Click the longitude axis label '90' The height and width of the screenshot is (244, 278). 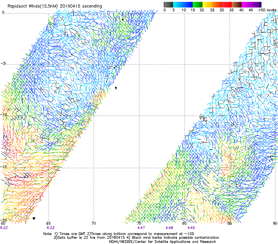[275, 223]
